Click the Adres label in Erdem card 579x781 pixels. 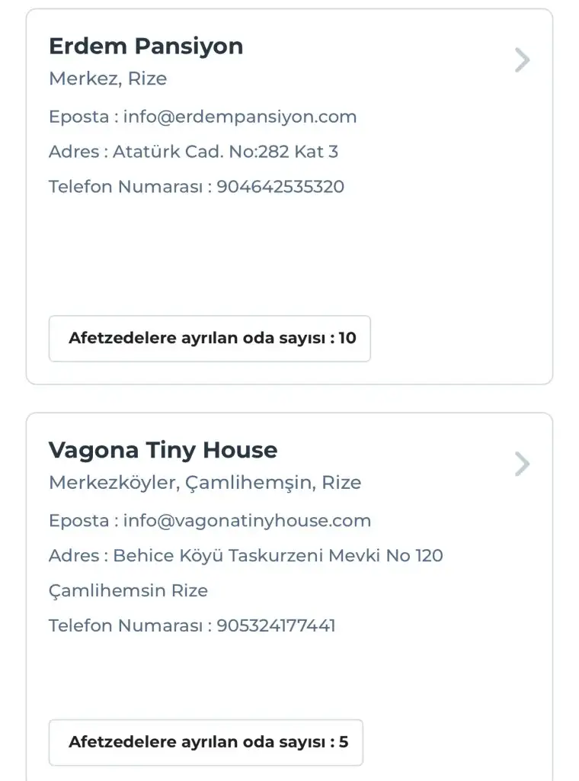[x=74, y=152]
